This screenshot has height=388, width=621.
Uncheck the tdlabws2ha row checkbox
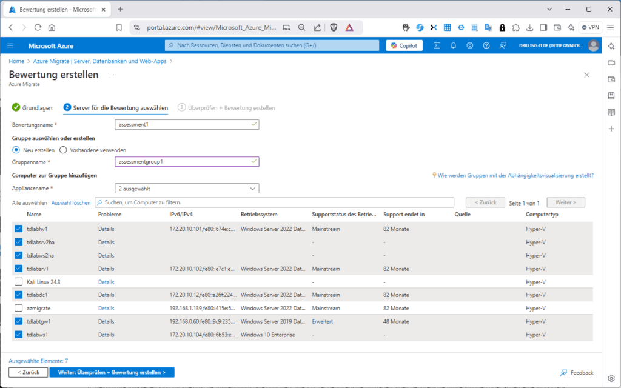(18, 255)
